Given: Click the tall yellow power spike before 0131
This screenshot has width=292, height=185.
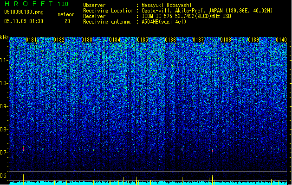Looking at the screenshot, I should pos(24,179).
